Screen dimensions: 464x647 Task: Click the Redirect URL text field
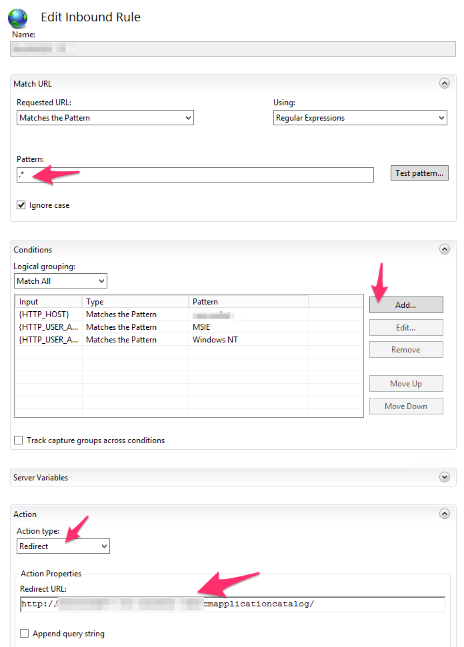[232, 604]
